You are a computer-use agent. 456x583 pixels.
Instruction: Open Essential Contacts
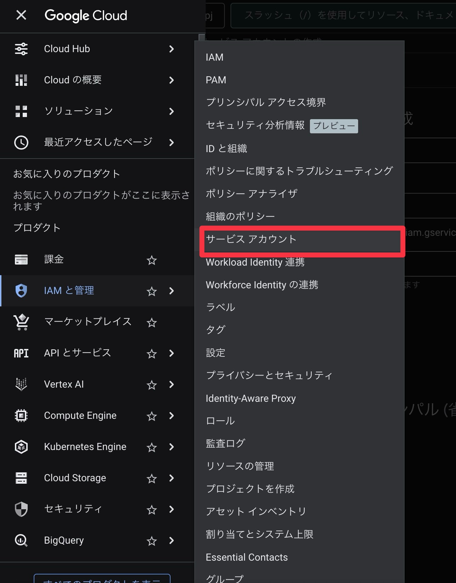(299, 557)
